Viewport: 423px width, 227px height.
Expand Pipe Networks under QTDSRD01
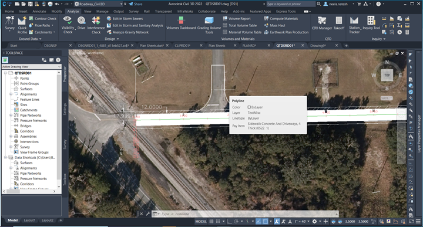click(11, 115)
